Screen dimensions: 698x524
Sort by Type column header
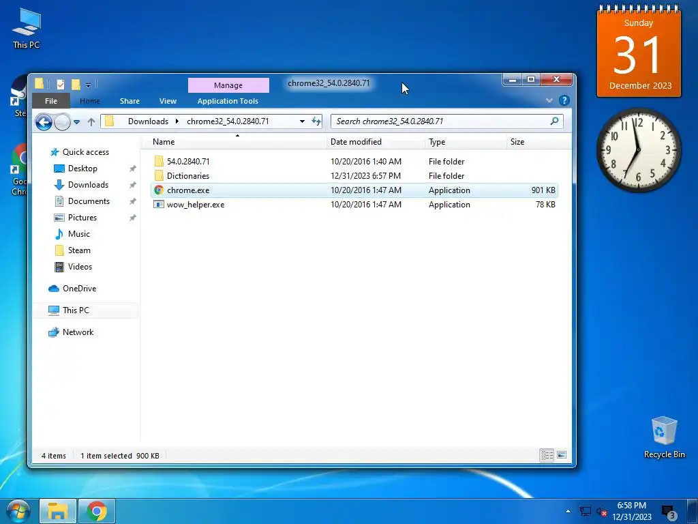coord(437,142)
